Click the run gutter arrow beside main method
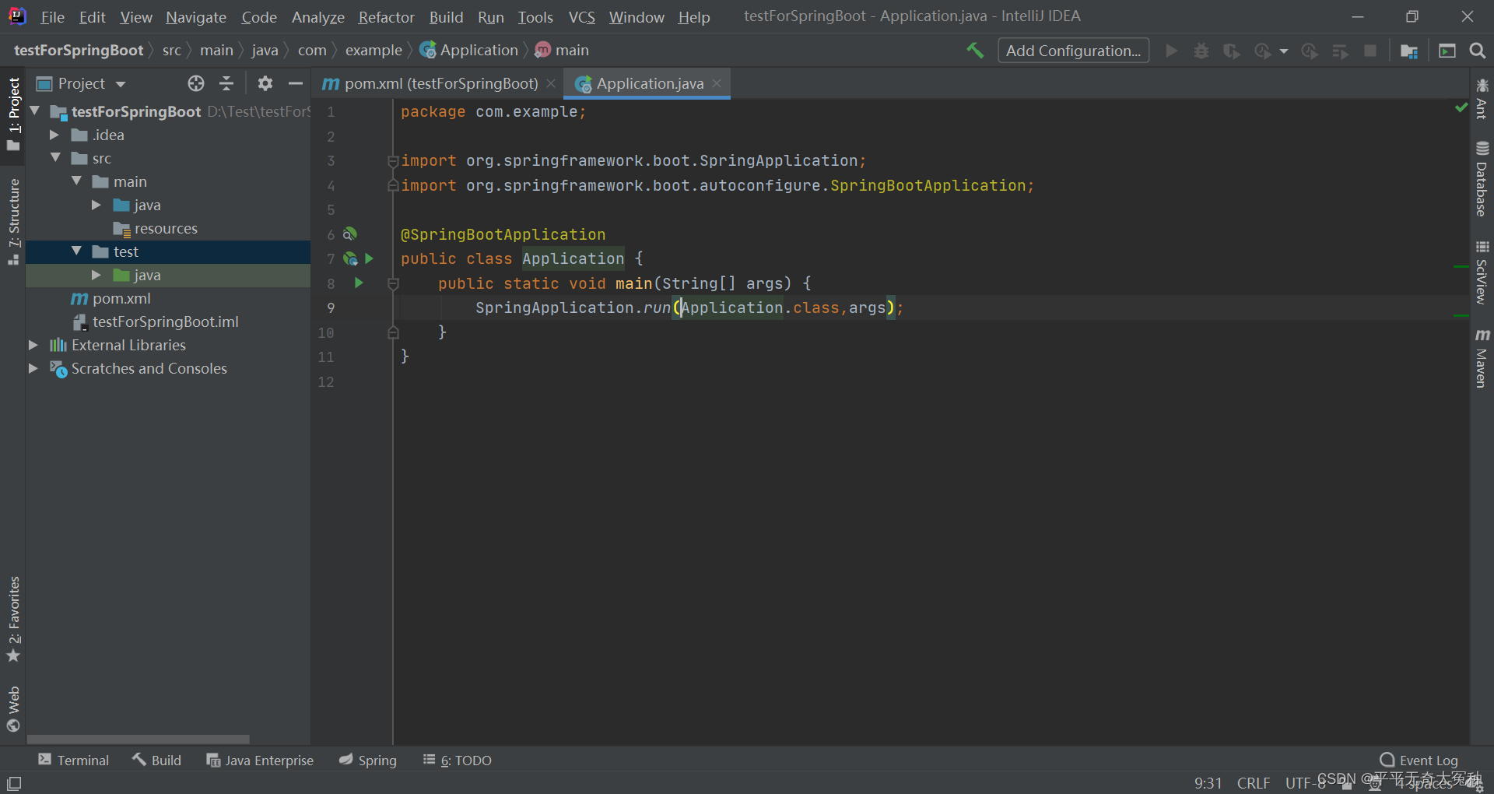 pos(359,283)
